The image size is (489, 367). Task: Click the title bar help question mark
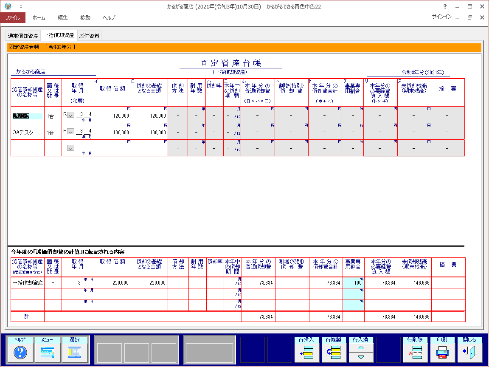(445, 6)
